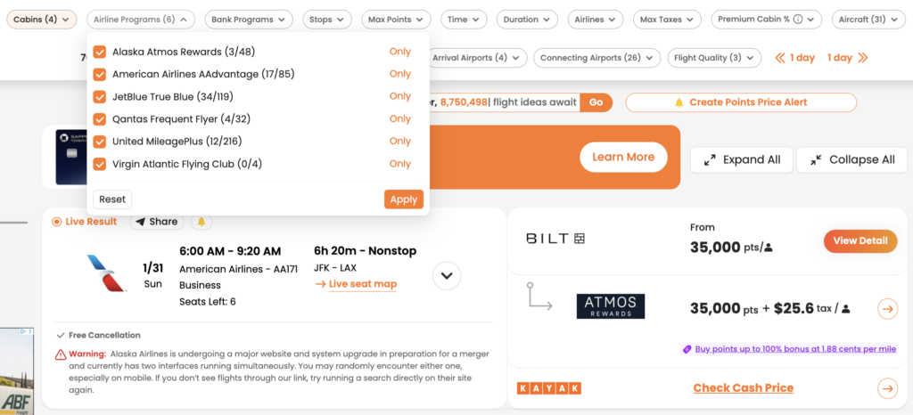Open the Connecting Airports (26) filter

596,58
